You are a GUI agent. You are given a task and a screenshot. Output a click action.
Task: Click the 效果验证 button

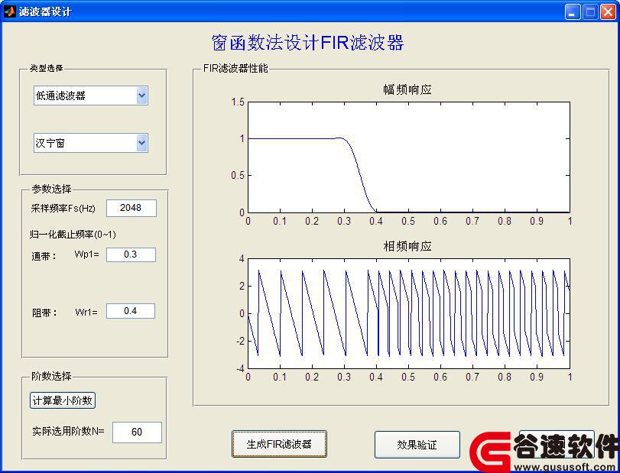coord(417,445)
